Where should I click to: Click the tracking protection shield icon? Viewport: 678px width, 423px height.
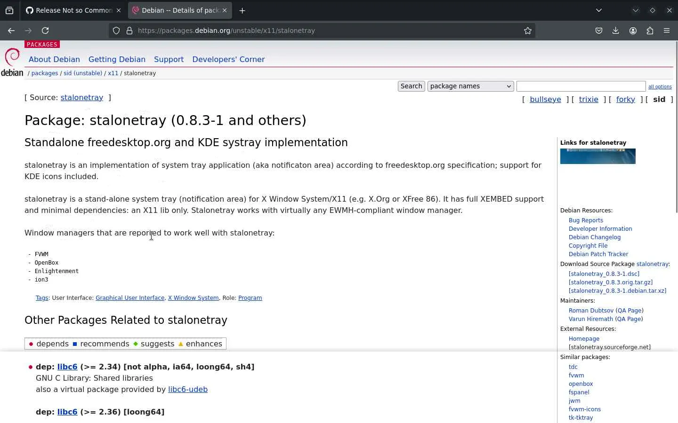coord(116,31)
